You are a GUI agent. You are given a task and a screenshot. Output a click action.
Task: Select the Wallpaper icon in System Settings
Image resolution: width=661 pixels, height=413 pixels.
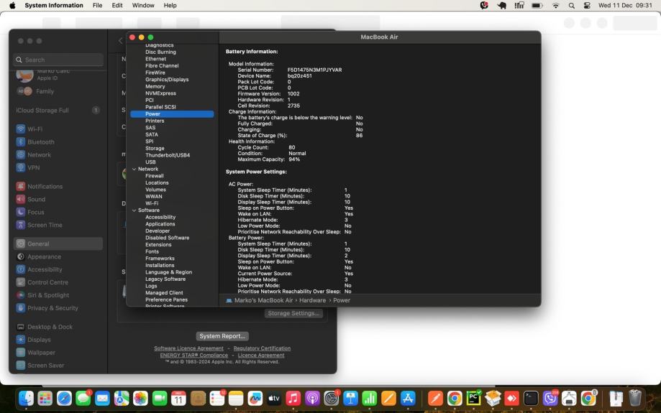click(21, 353)
